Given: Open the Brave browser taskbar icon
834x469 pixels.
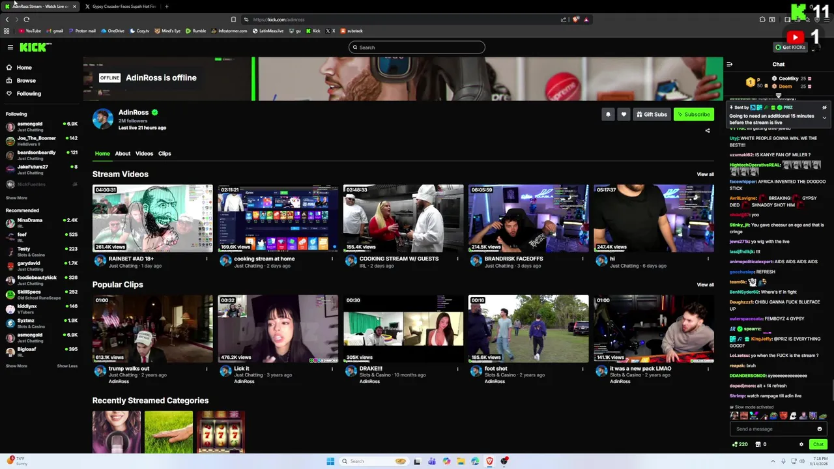Looking at the screenshot, I should pyautogui.click(x=489, y=462).
